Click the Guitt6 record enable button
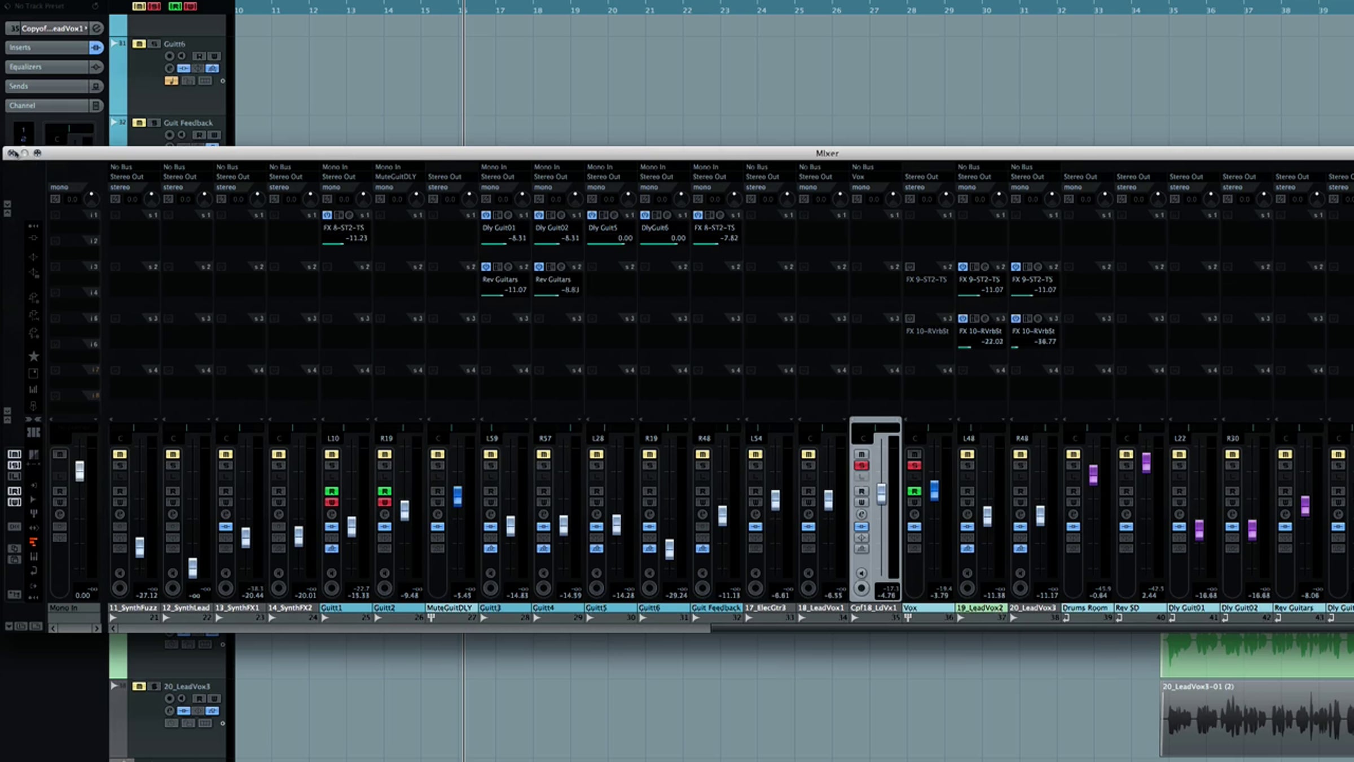 point(169,56)
